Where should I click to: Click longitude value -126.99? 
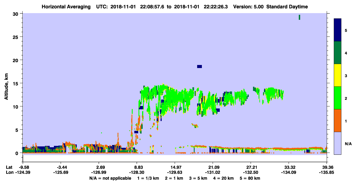[99, 172]
